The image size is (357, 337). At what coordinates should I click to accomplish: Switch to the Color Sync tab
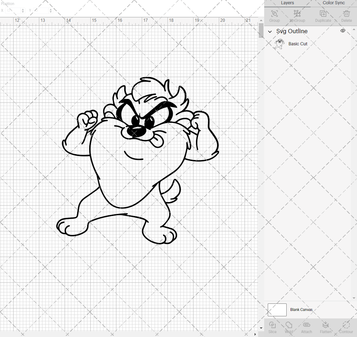(x=333, y=3)
